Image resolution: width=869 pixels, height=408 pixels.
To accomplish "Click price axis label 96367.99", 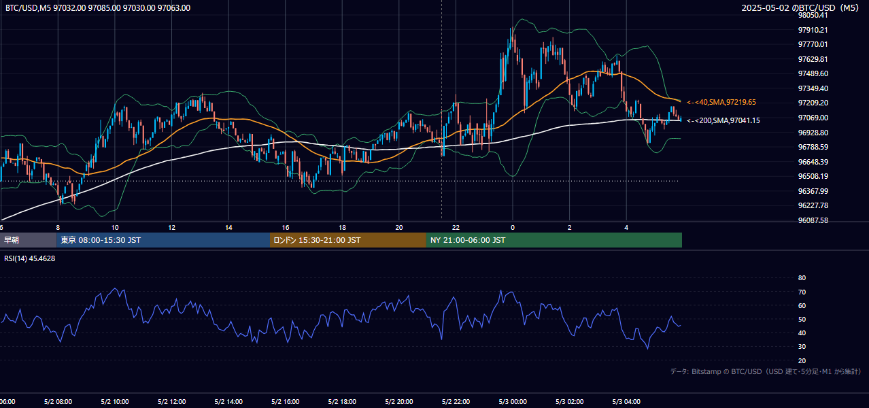I will [x=813, y=191].
